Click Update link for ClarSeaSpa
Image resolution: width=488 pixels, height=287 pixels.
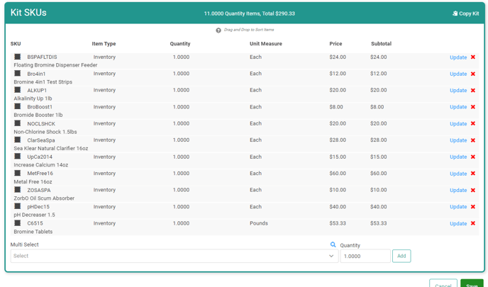pos(458,140)
